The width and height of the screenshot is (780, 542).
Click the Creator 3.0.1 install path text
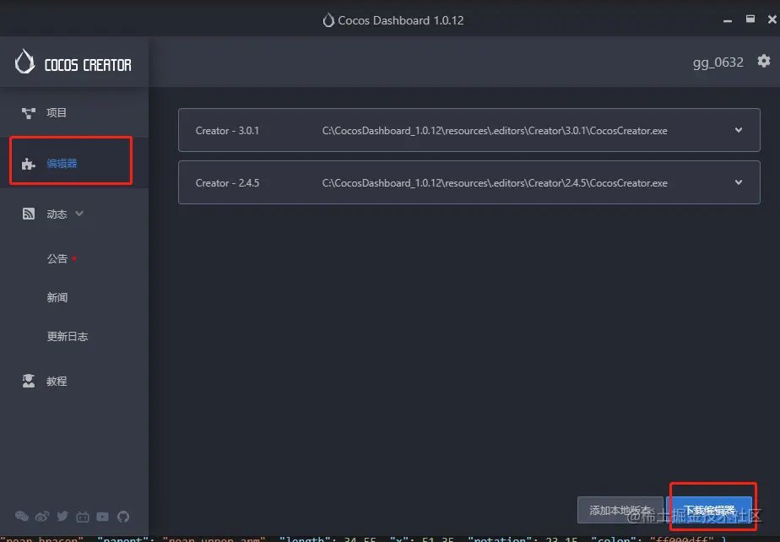tap(495, 130)
